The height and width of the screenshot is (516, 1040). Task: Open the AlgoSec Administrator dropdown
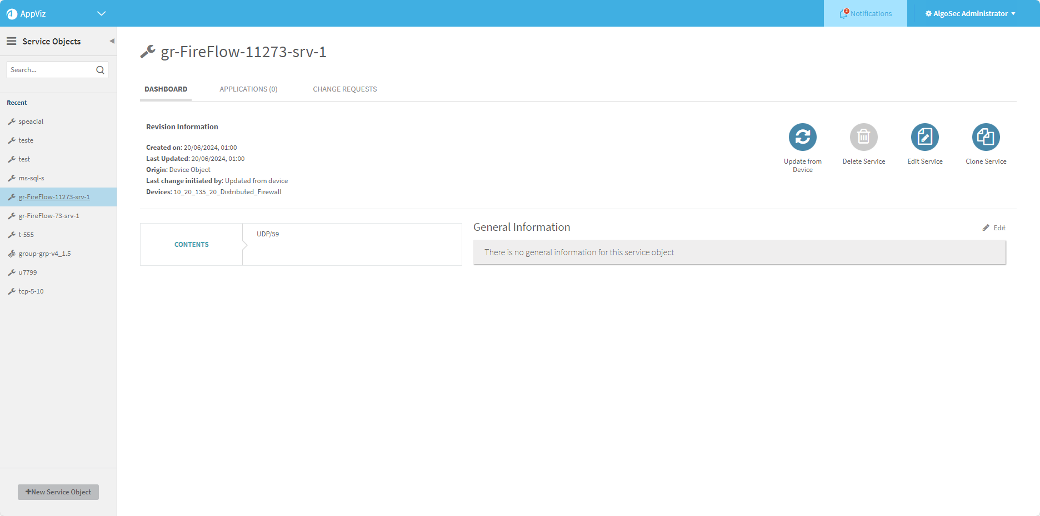970,14
